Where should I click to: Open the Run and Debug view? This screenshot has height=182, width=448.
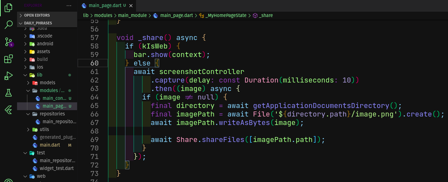[x=9, y=76]
